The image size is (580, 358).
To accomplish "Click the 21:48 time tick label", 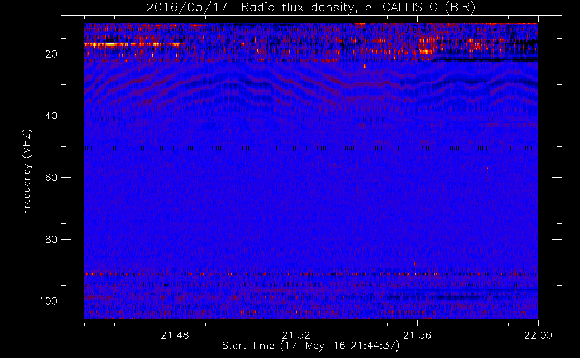I will pyautogui.click(x=175, y=335).
